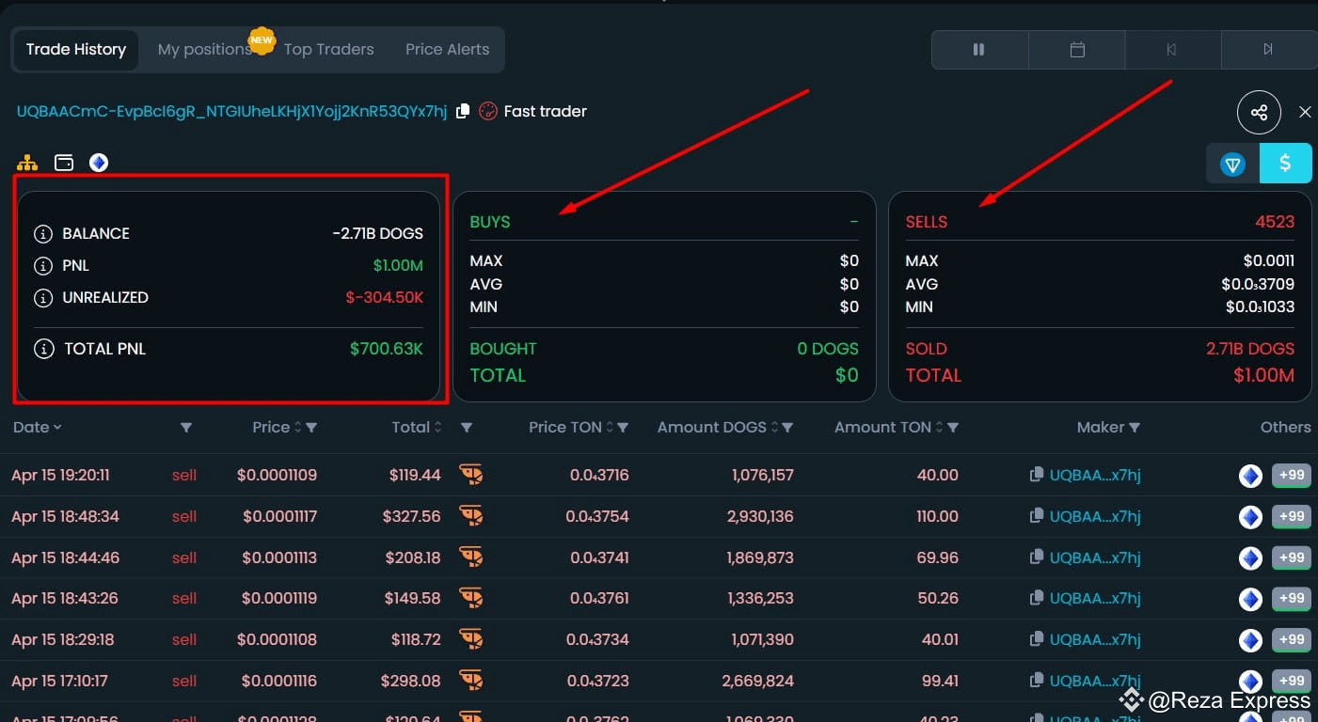Switch to the Top Traders tab

point(327,49)
